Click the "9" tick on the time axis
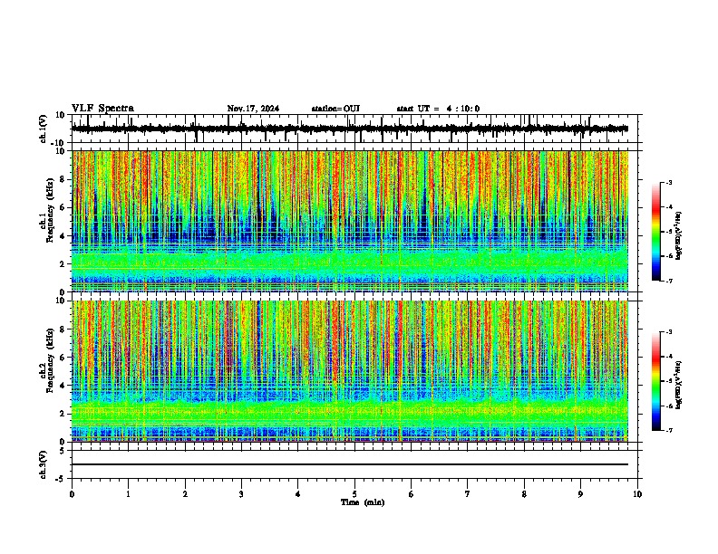This screenshot has height=554, width=718. pos(580,494)
